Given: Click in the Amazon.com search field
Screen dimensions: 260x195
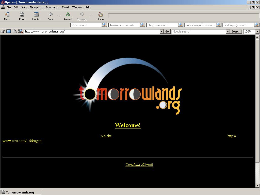Looking at the screenshot, I should click(x=124, y=25).
